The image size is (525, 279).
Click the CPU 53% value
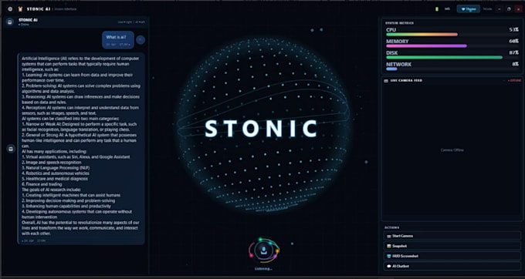[514, 30]
